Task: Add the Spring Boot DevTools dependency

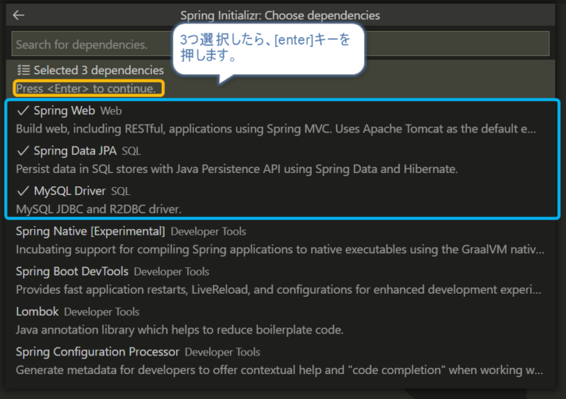Action: click(x=72, y=271)
